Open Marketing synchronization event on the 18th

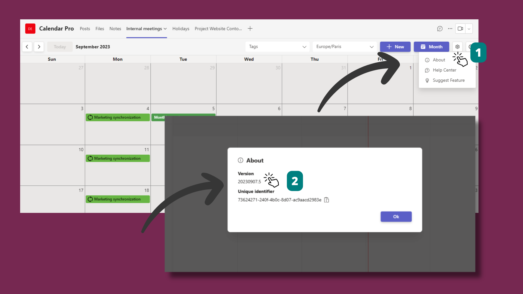[118, 199]
